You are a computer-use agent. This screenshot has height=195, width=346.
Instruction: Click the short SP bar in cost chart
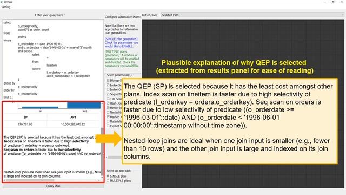40,107
